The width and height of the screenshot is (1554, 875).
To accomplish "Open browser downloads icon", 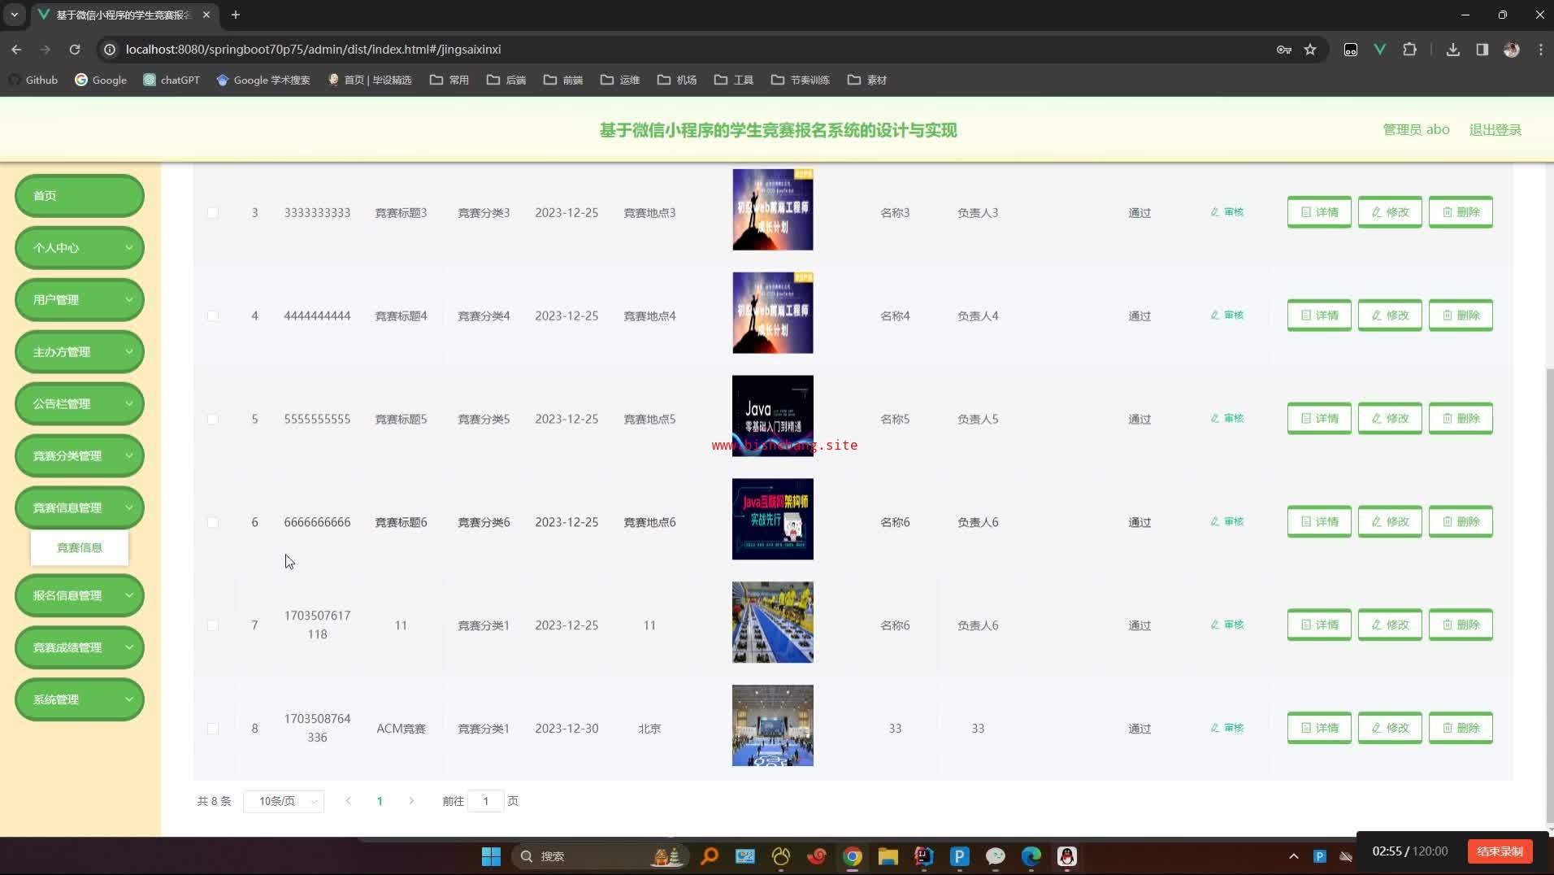I will (x=1452, y=50).
